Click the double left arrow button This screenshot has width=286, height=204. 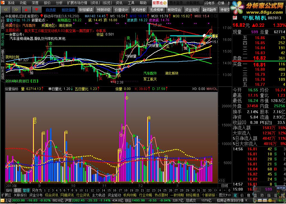click(x=6, y=10)
